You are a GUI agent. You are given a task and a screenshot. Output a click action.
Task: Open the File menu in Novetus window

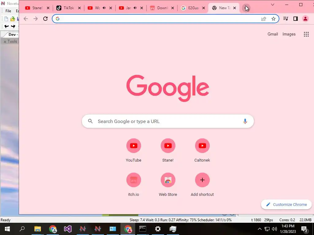tap(8, 11)
